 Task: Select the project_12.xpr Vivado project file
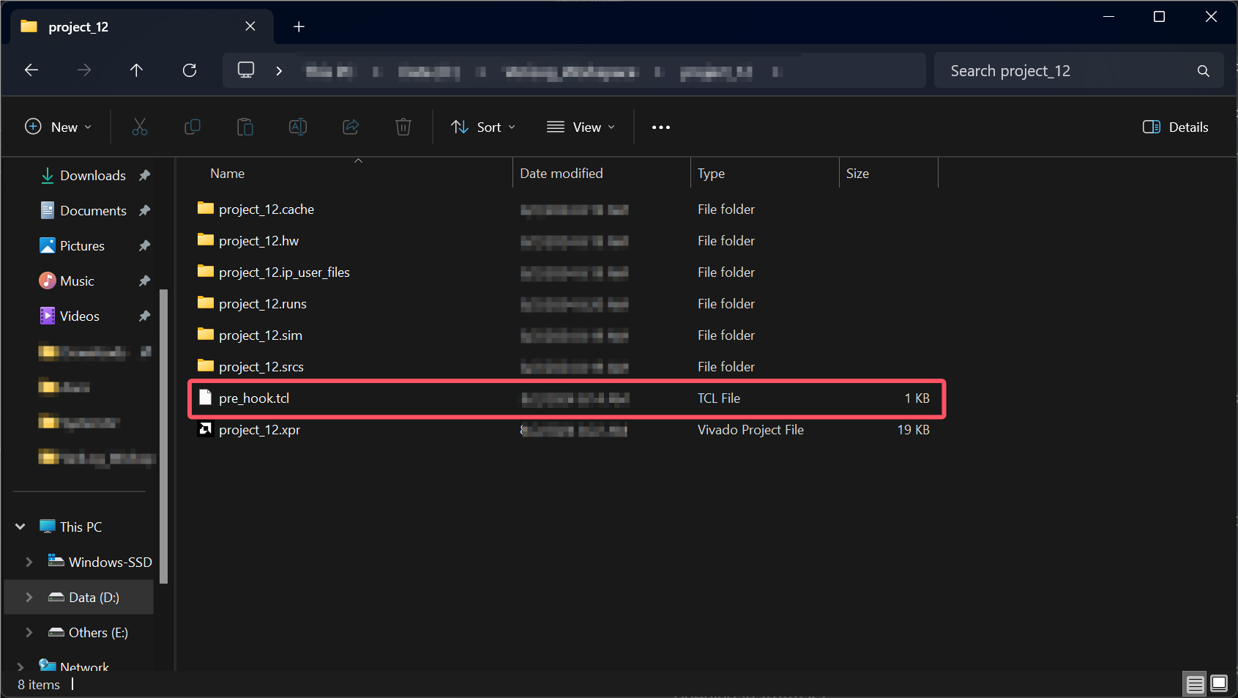(567, 430)
